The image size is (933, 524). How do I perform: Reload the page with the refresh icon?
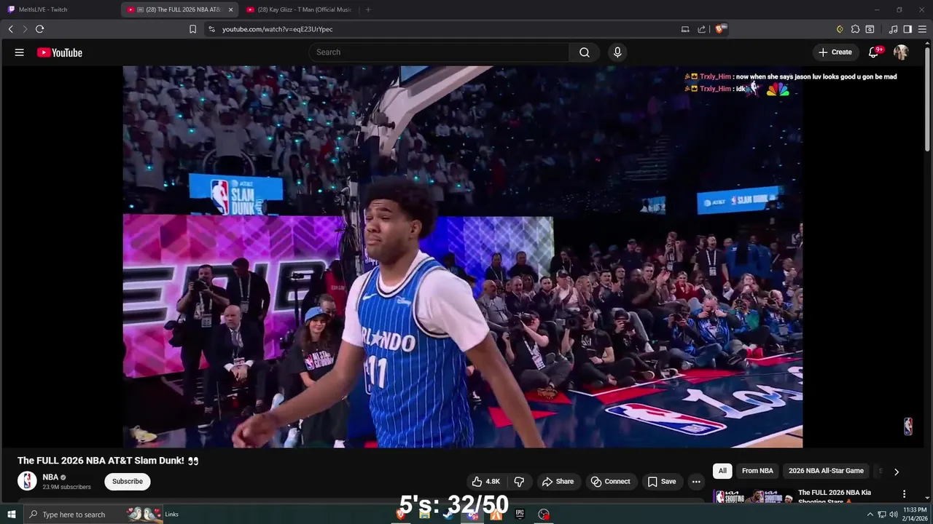pyautogui.click(x=40, y=29)
